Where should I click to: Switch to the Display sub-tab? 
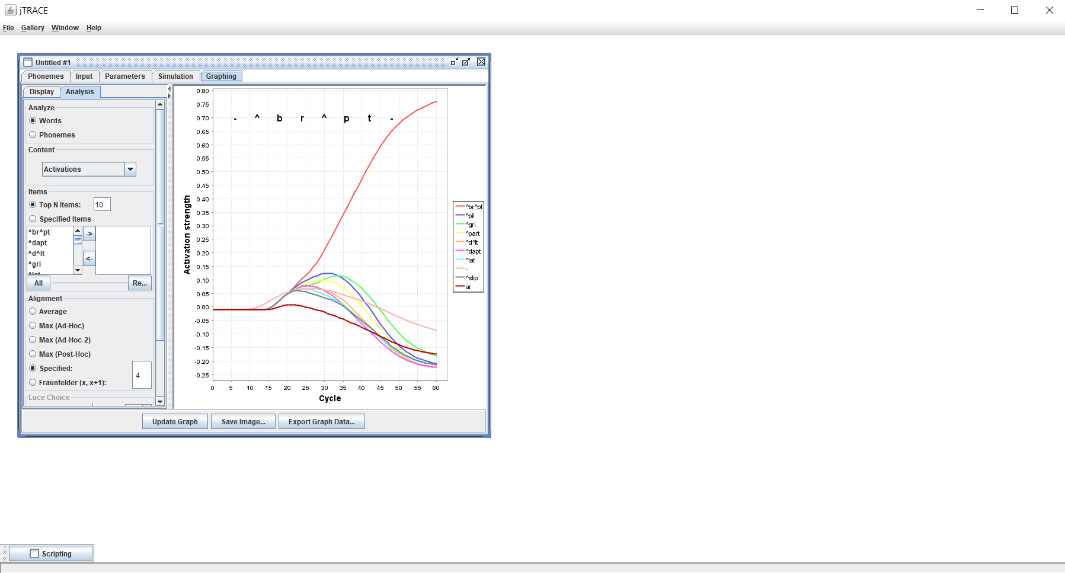(x=41, y=92)
